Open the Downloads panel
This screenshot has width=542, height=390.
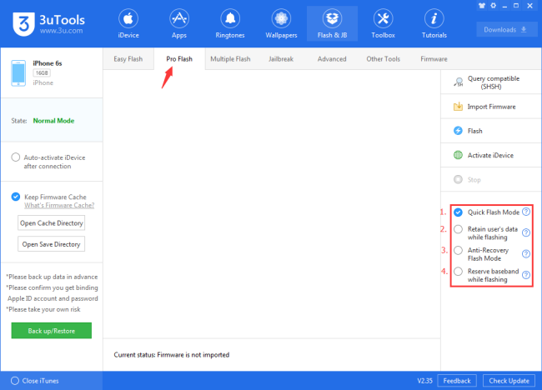tap(507, 29)
